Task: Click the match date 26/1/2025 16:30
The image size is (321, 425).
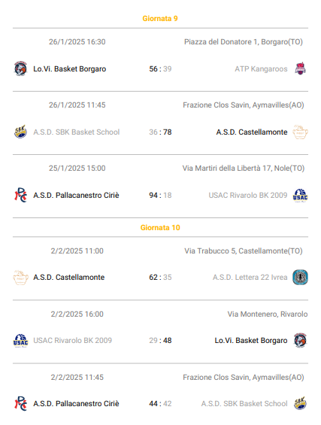Action: (x=77, y=41)
